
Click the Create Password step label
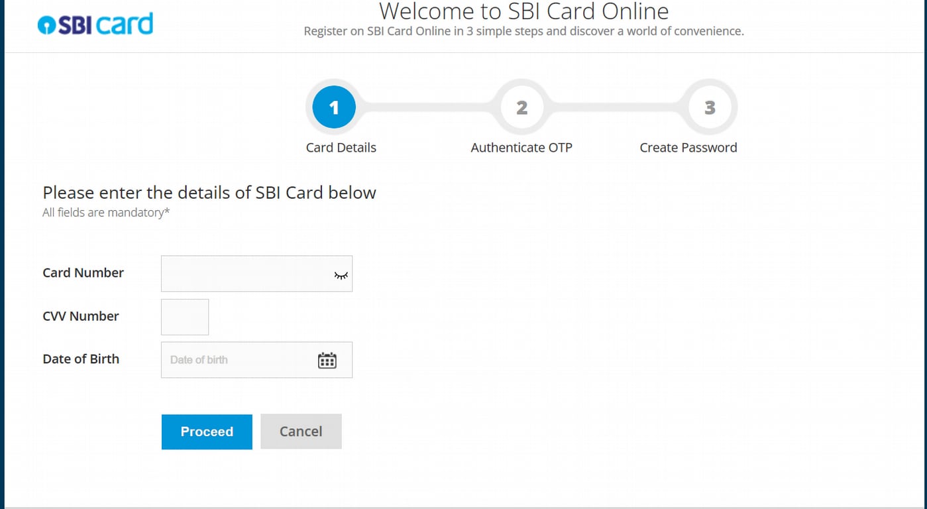click(x=687, y=147)
